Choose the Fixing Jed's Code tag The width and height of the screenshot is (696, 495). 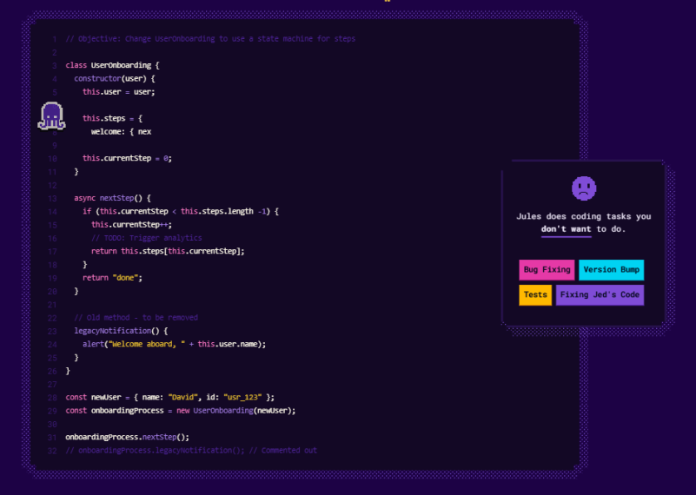600,295
